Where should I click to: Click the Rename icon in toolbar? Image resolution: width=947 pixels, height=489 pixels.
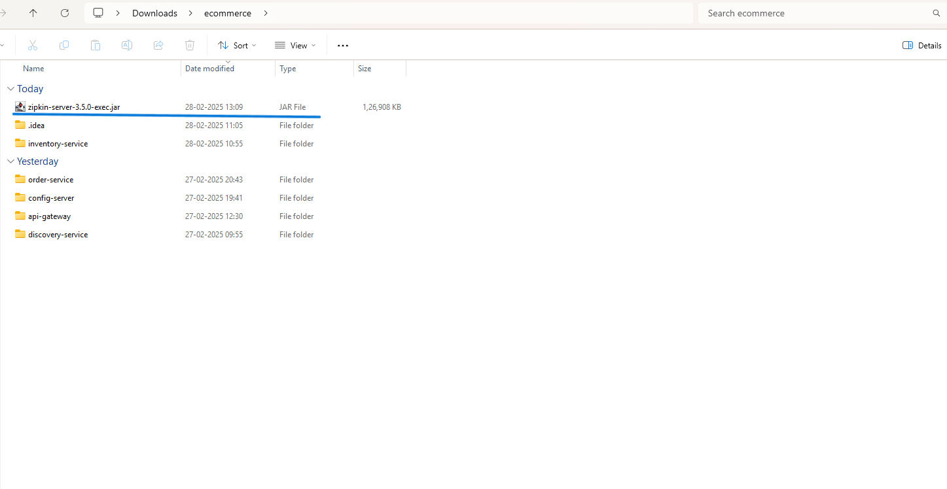coord(127,45)
